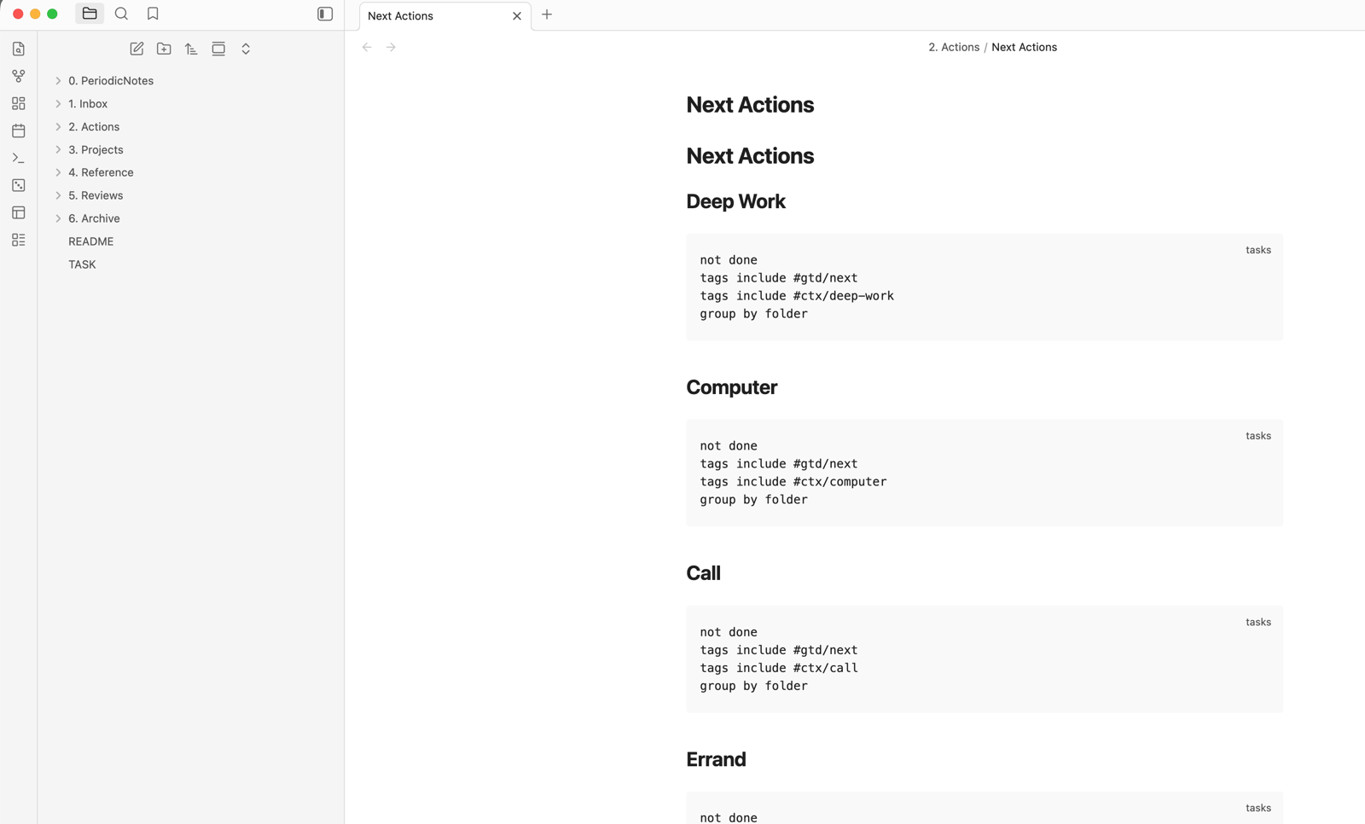Click the Deep Work heading

(x=735, y=201)
